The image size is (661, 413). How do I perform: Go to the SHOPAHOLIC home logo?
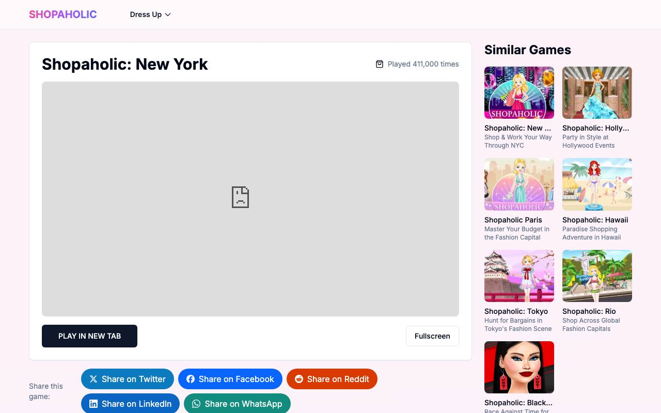63,14
